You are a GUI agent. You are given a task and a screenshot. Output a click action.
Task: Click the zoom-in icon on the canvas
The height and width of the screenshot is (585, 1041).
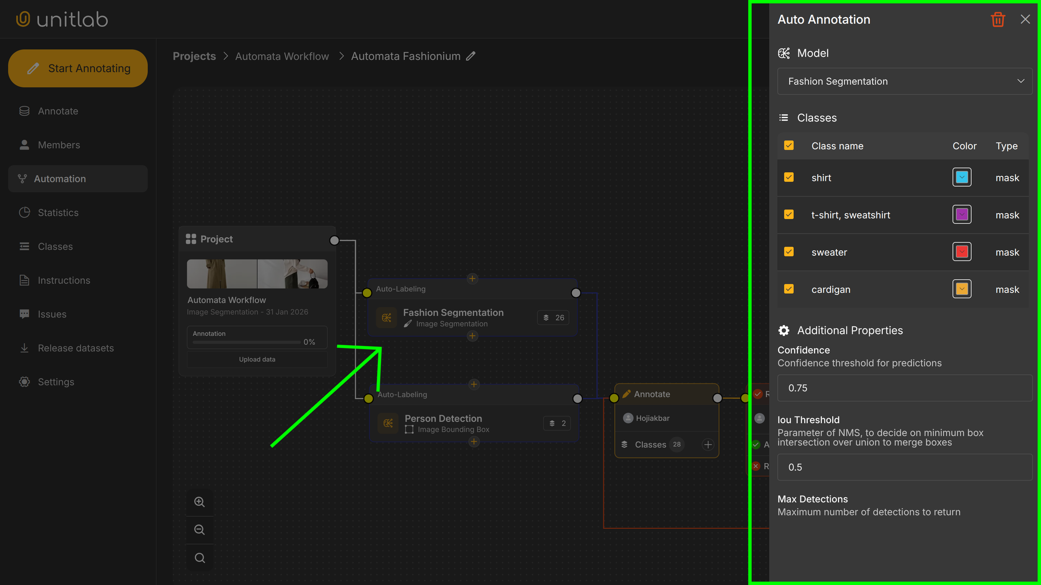[200, 501]
